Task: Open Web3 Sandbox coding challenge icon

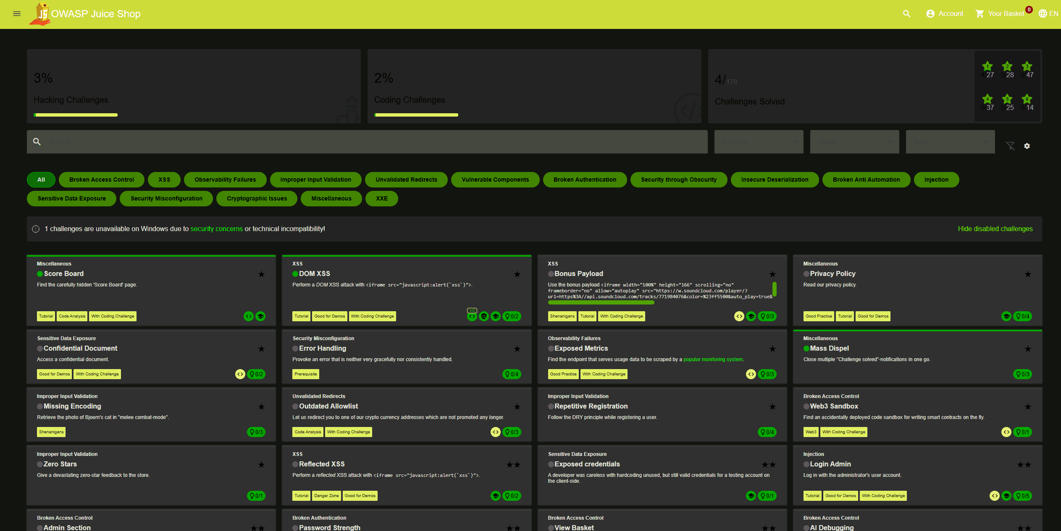Action: point(1006,432)
